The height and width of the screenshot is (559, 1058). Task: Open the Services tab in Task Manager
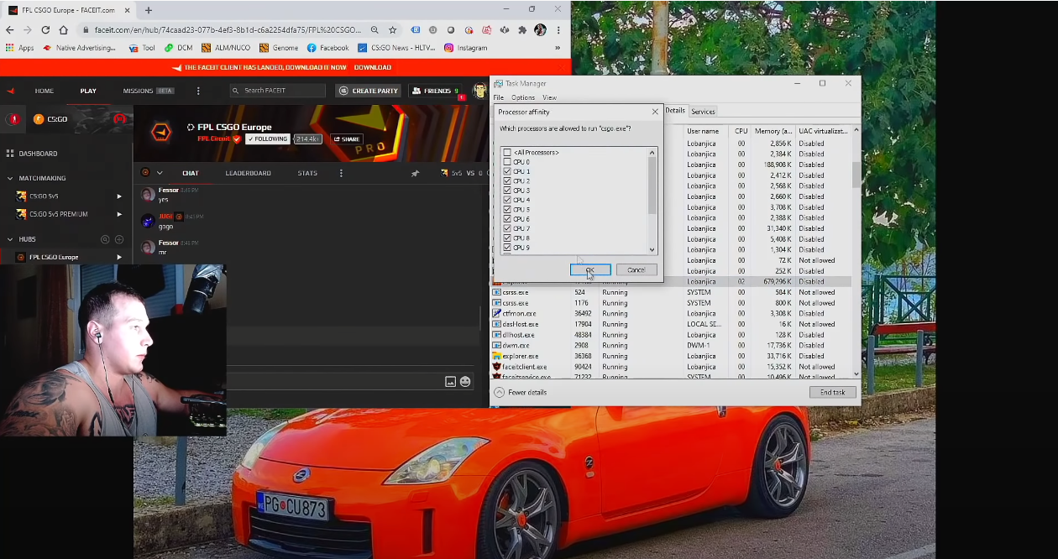(703, 112)
